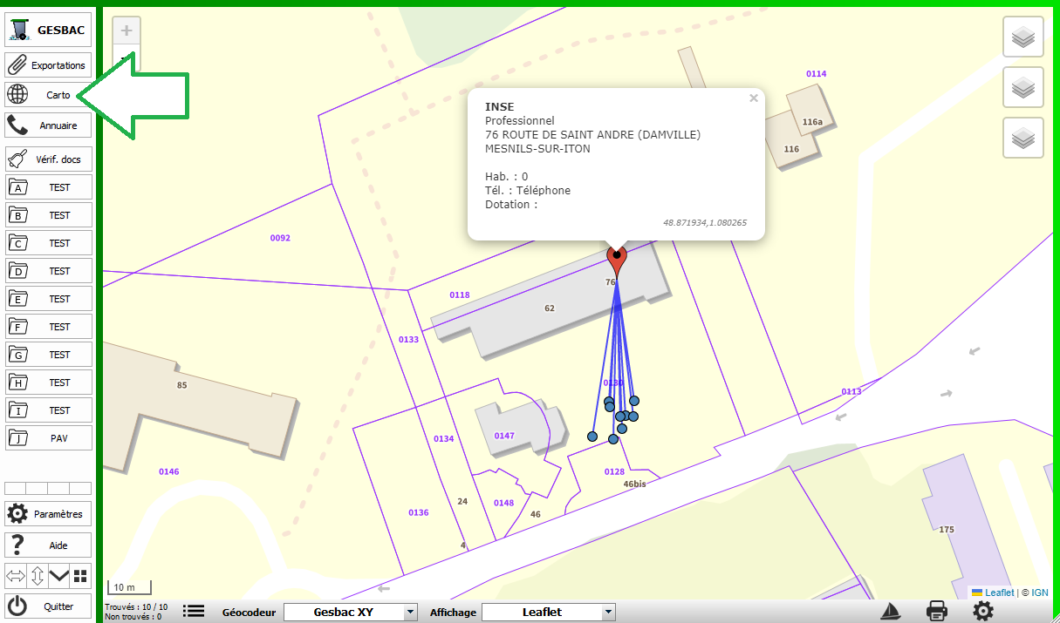
Task: Click the sailboat icon in bottom bar
Action: coord(891,612)
